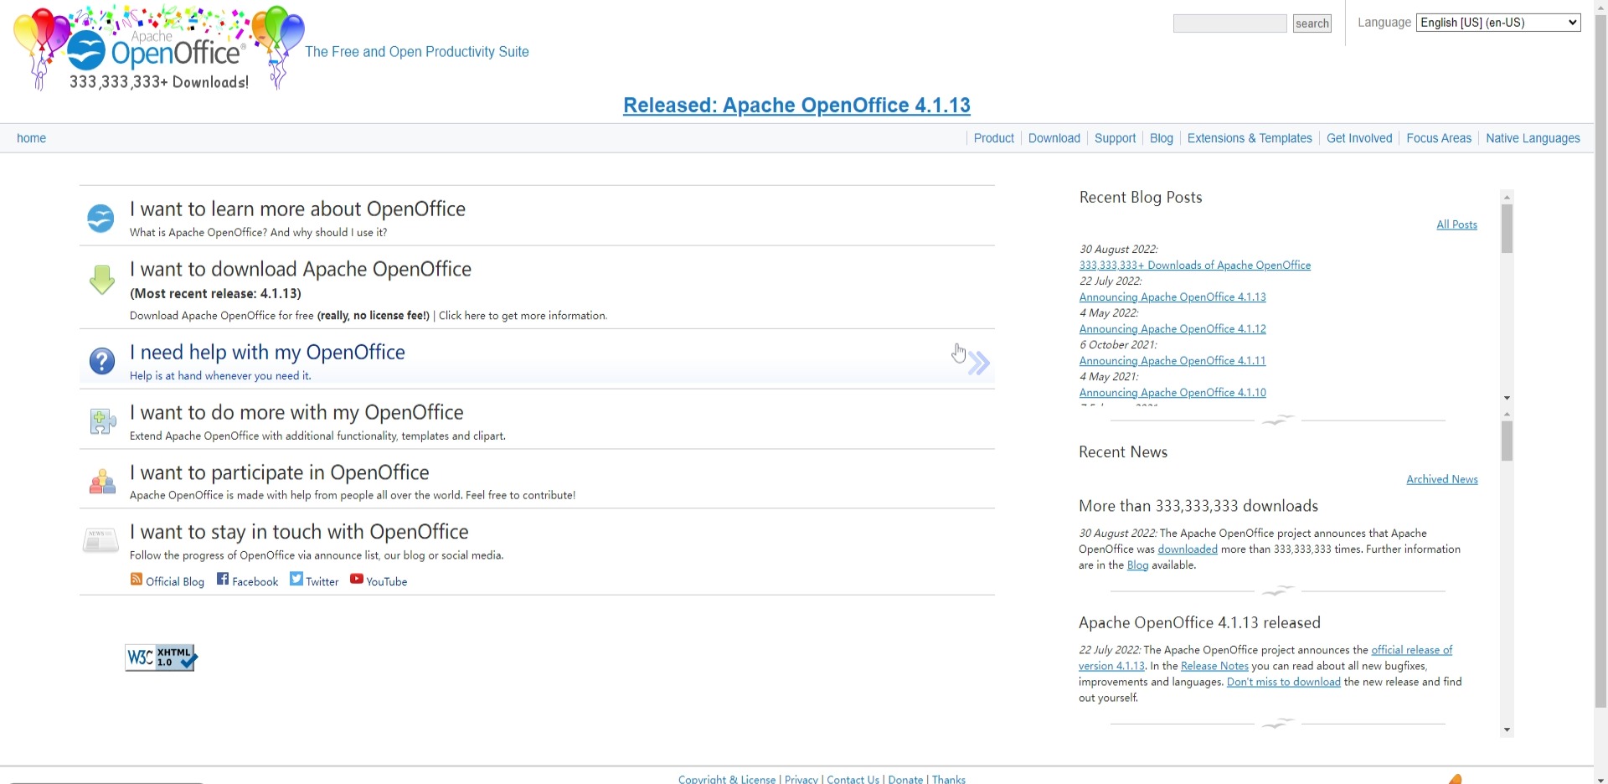Click I want to stay in touch with OpenOffice
1608x784 pixels.
pos(299,532)
